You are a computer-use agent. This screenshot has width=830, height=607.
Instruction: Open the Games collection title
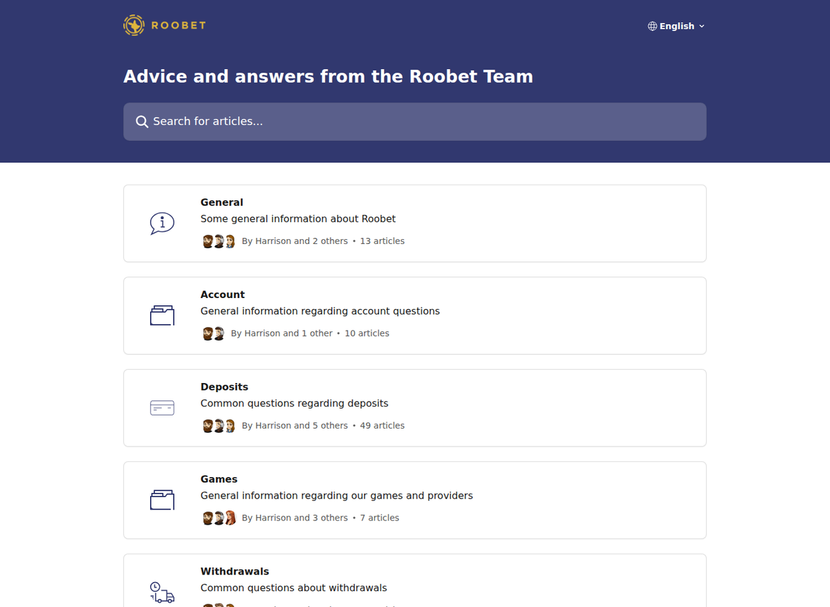click(x=219, y=479)
